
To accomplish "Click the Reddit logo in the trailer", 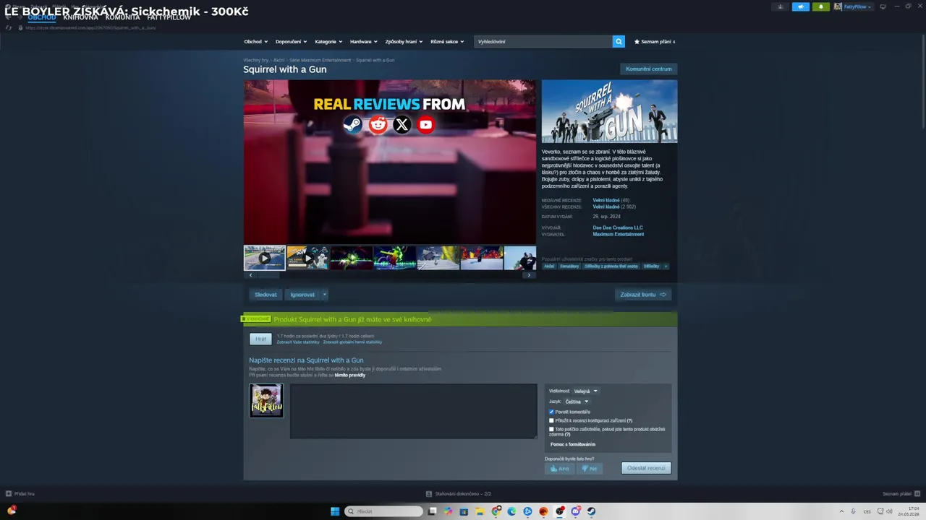I will (378, 124).
